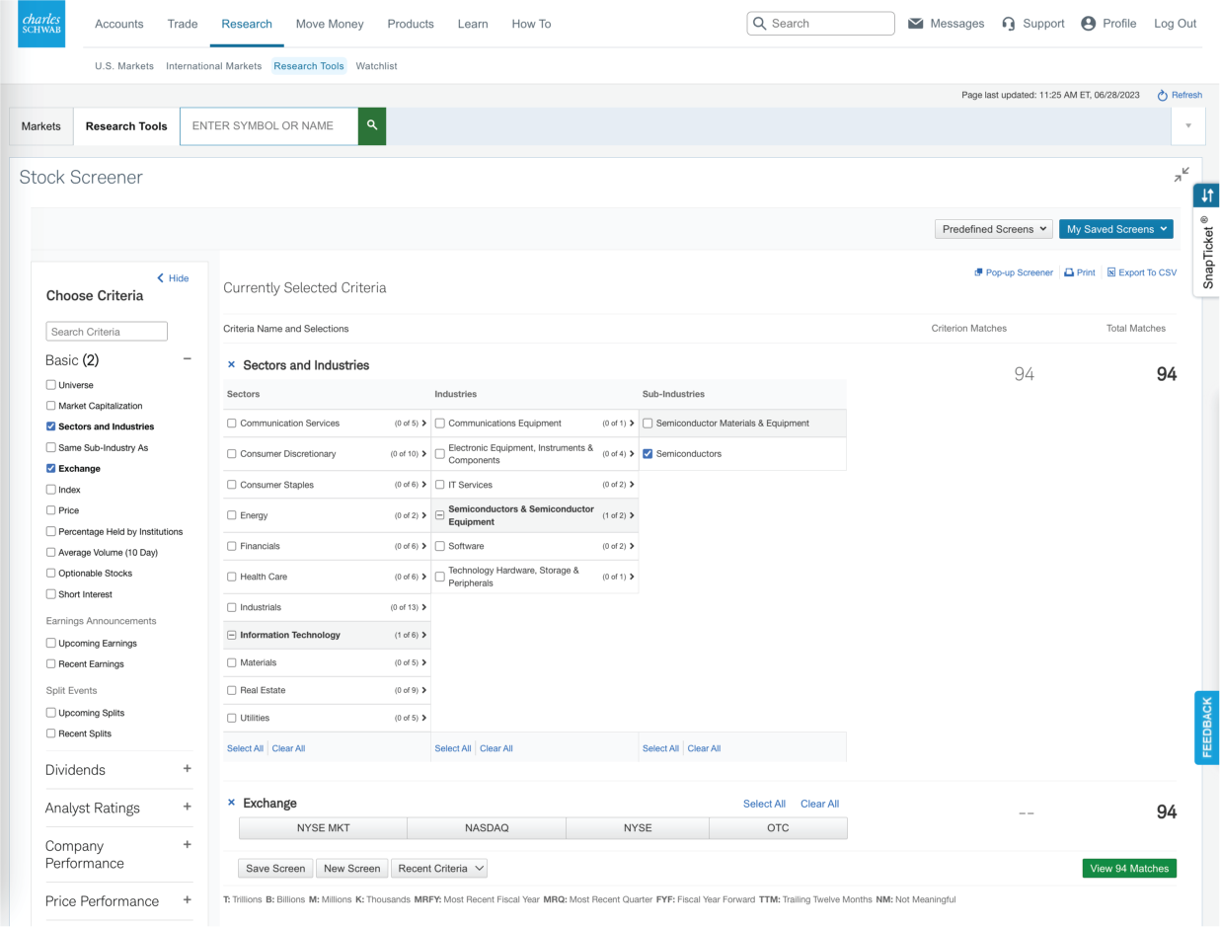Expand the Dividends section
The width and height of the screenshot is (1220, 927).
[188, 769]
